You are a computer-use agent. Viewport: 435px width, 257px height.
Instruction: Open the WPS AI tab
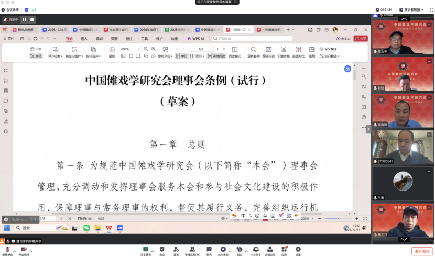[195, 39]
